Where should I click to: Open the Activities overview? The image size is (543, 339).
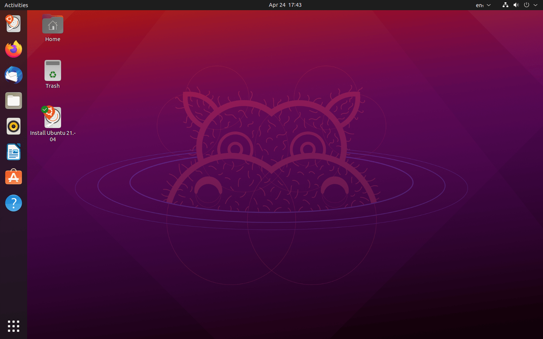[16, 5]
